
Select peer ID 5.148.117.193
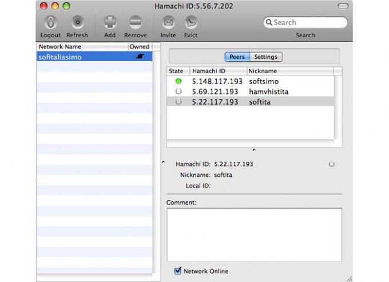pos(217,81)
